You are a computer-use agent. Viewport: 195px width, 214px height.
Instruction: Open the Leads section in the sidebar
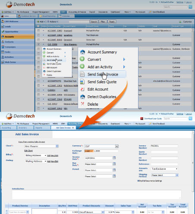tap(17, 26)
